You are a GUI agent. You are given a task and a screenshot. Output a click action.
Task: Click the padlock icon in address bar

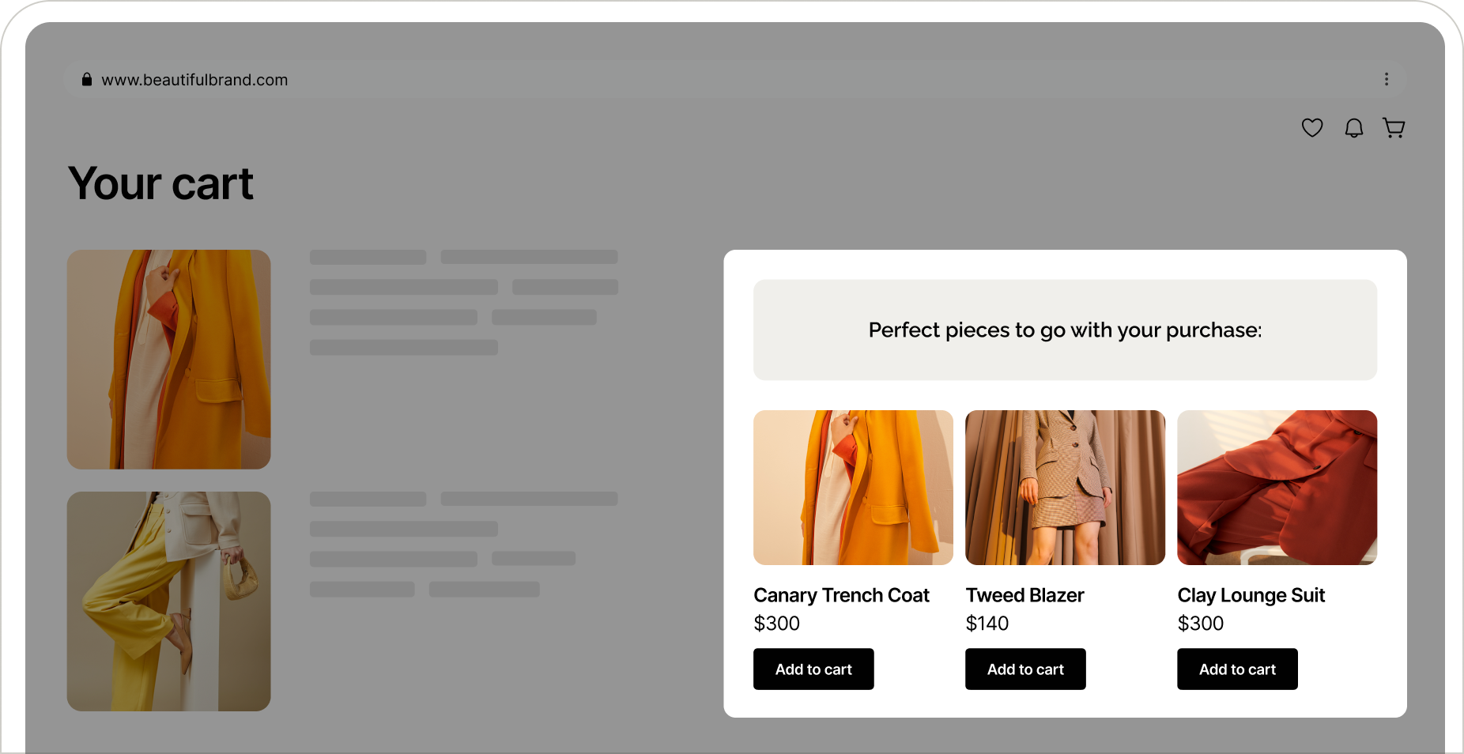(x=87, y=79)
